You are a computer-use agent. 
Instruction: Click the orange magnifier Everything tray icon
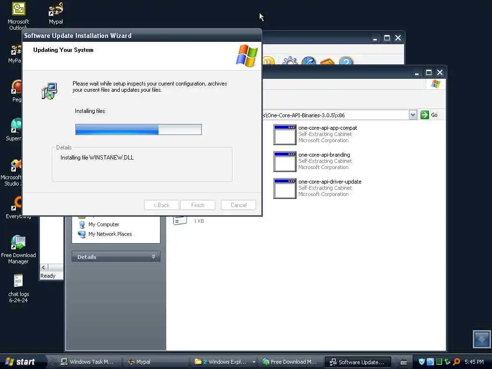click(456, 362)
